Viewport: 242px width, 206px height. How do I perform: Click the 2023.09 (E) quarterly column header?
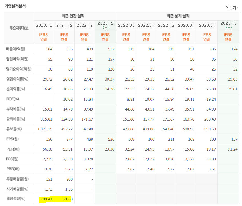pyautogui.click(x=228, y=25)
